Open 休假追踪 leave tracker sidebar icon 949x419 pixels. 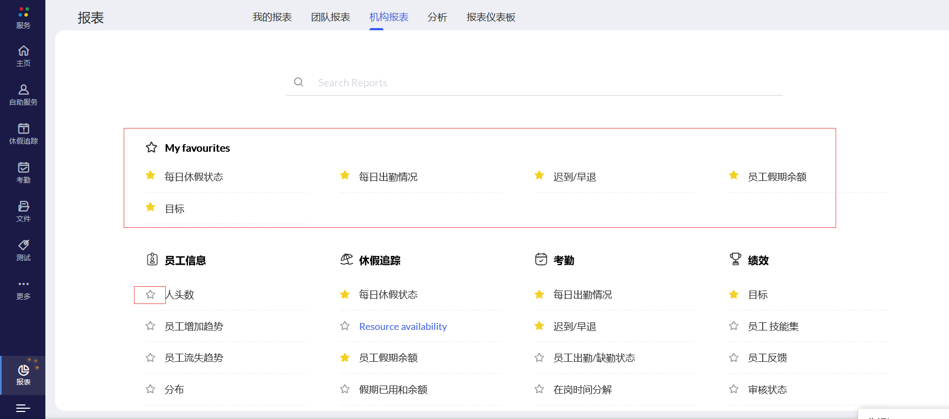23,133
